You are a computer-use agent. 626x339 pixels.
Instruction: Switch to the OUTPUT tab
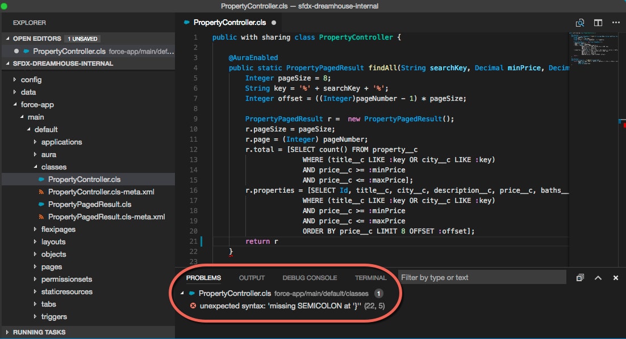[252, 278]
